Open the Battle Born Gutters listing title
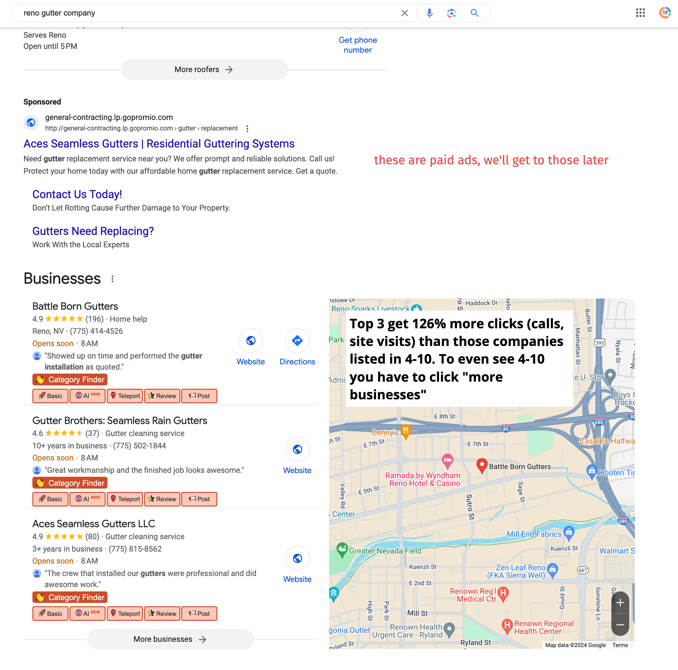This screenshot has width=678, height=670. 75,306
